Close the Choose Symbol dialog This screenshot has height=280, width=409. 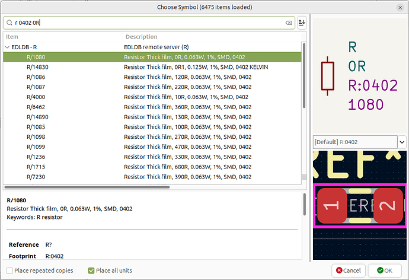[x=398, y=7]
